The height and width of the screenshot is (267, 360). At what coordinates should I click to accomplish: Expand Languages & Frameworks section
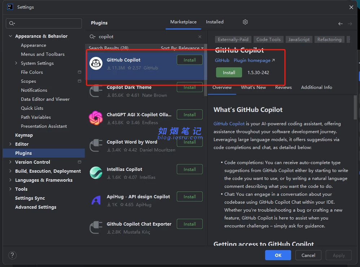[10, 180]
